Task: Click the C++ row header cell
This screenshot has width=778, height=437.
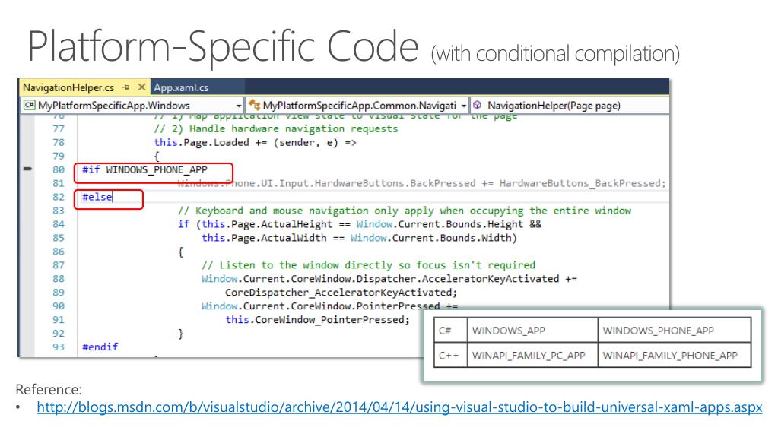Action: pos(450,355)
